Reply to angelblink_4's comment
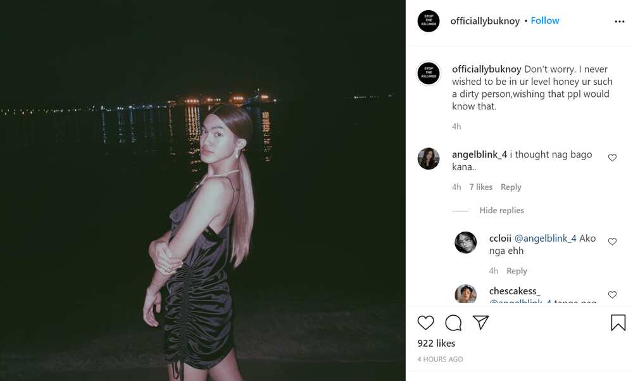Screen dimensions: 633x381 [x=511, y=187]
